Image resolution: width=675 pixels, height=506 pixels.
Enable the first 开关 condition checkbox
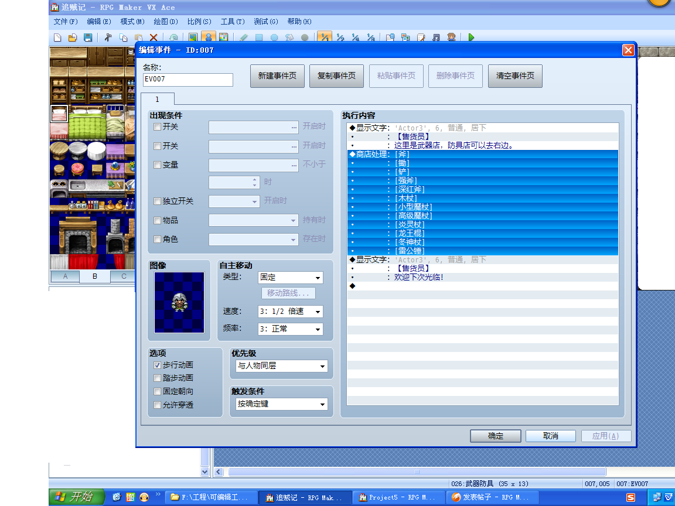click(x=157, y=127)
